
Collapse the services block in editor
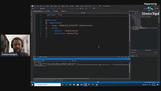point(46,20)
